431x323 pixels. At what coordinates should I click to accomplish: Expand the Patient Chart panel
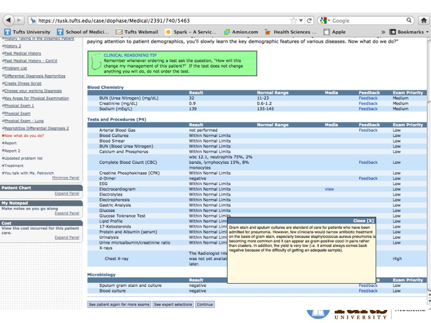tap(67, 193)
